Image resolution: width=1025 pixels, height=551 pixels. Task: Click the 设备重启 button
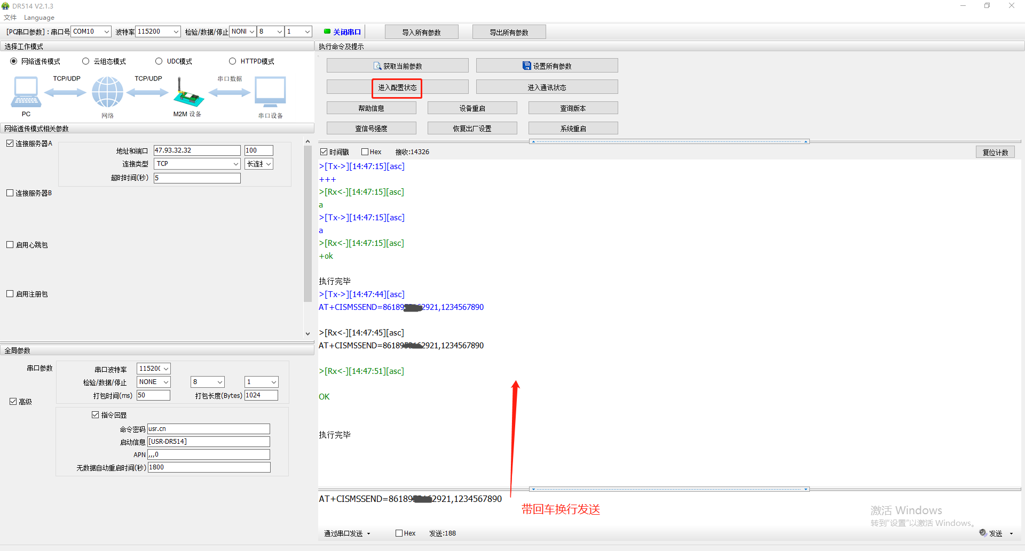pos(472,108)
